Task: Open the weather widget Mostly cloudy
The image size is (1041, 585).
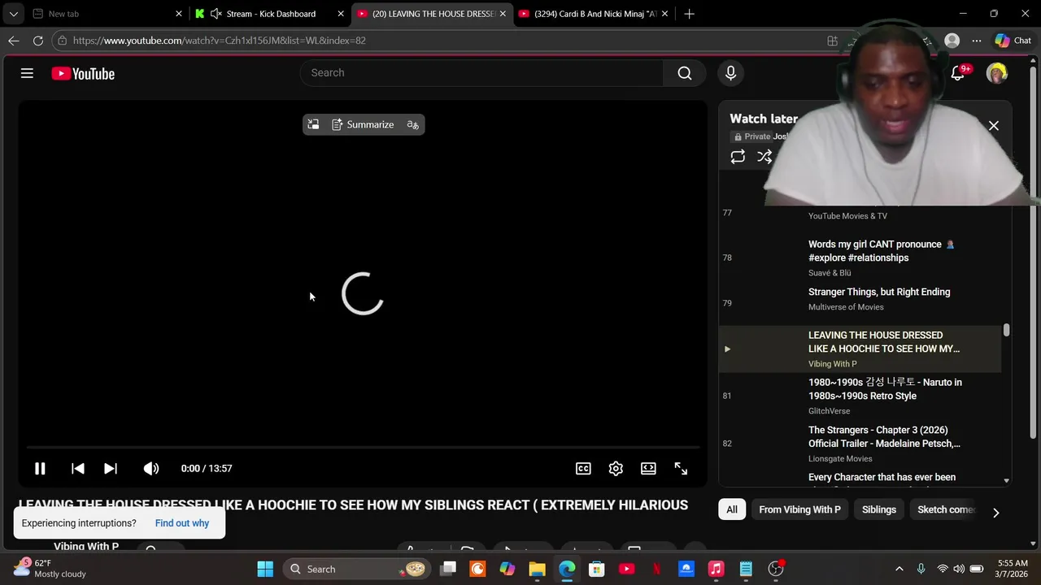Action: click(x=49, y=569)
